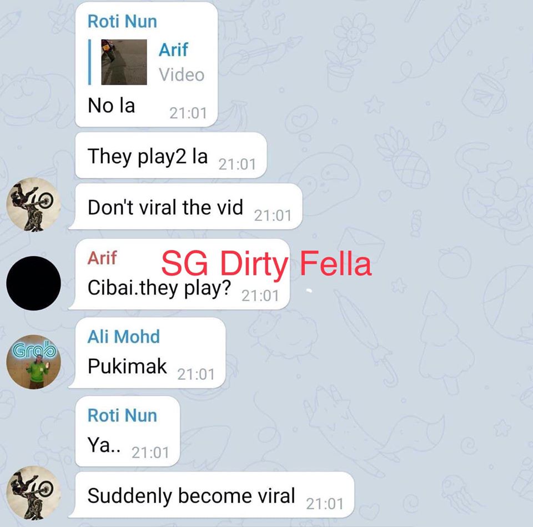
Task: Tap the 'Video' label in reply preview
Action: (182, 75)
